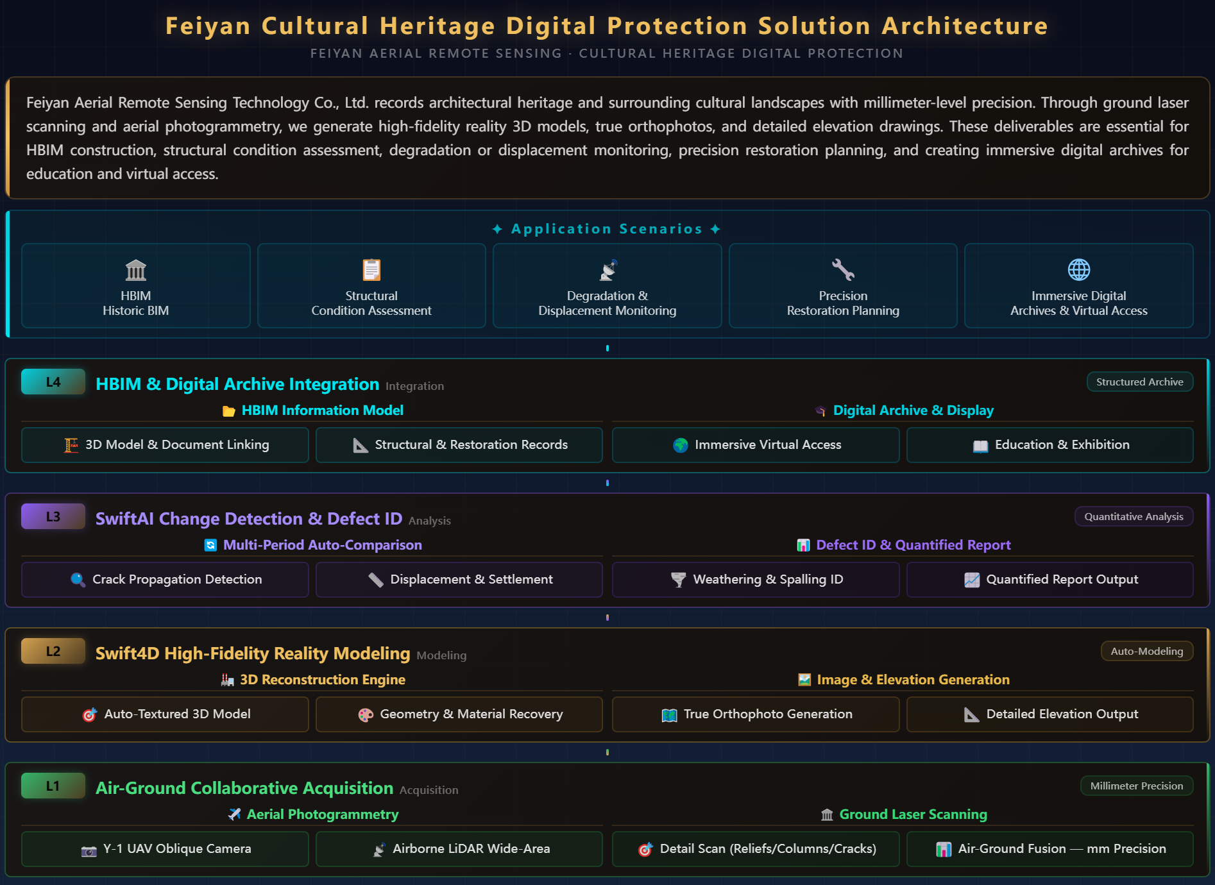Click the Application Scenarios section title
The width and height of the screenshot is (1215, 885).
coord(607,229)
